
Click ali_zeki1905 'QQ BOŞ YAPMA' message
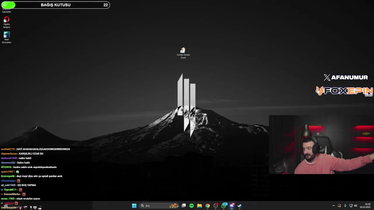pos(18,185)
